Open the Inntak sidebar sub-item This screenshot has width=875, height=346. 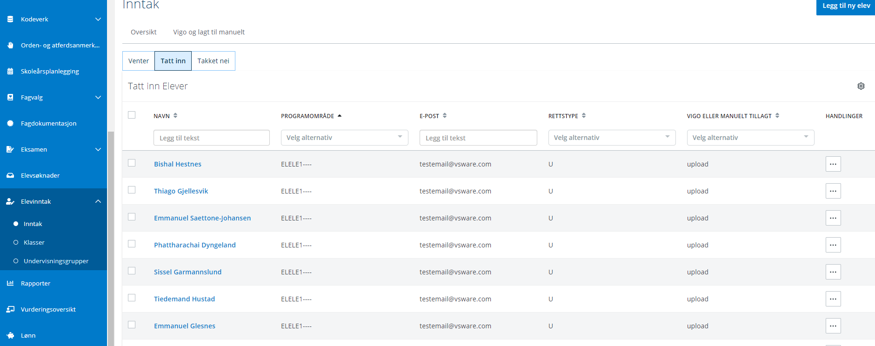pos(33,224)
